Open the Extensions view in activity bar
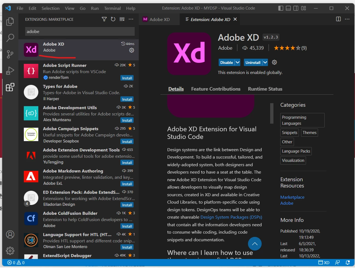355x268 pixels. (10, 87)
